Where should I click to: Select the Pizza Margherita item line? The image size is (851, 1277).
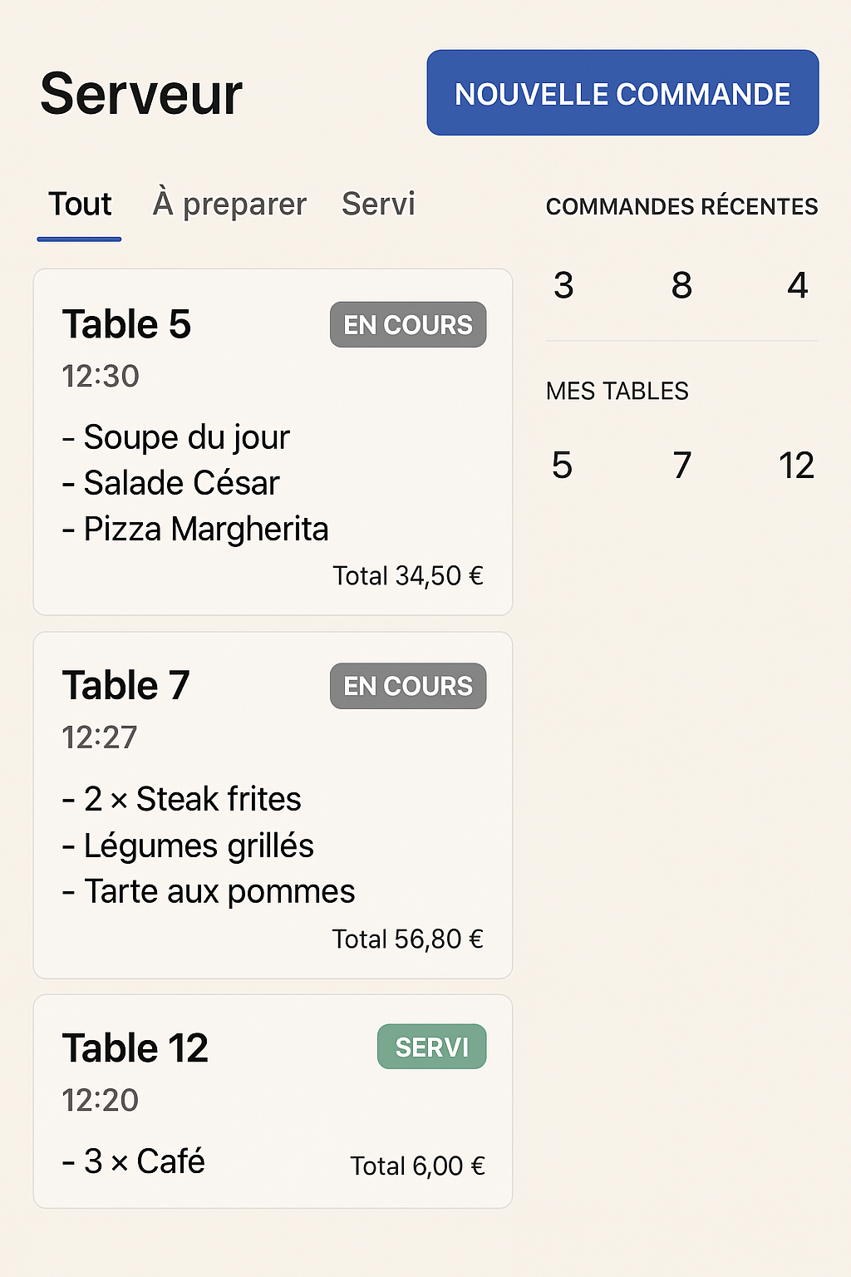pyautogui.click(x=196, y=530)
